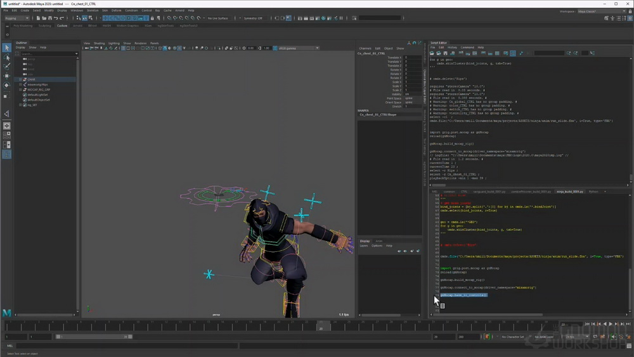
Task: Click Script Editor open script icon
Action: tap(432, 53)
